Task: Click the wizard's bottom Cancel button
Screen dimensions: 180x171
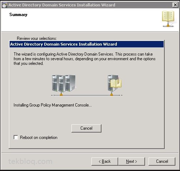Action: [162, 161]
